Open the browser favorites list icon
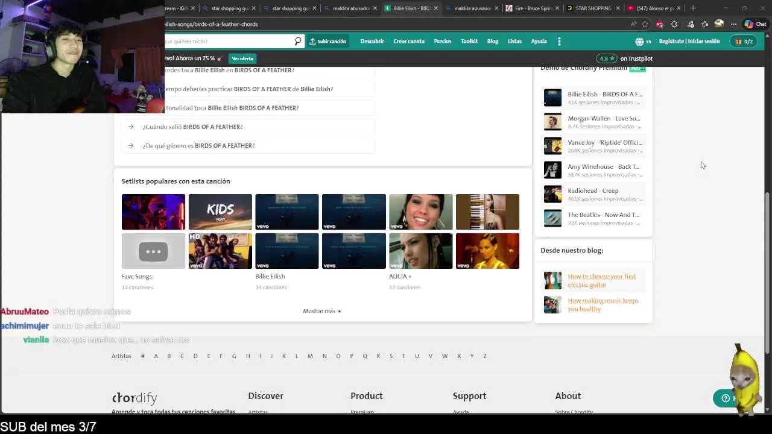The height and width of the screenshot is (434, 772). (x=704, y=24)
